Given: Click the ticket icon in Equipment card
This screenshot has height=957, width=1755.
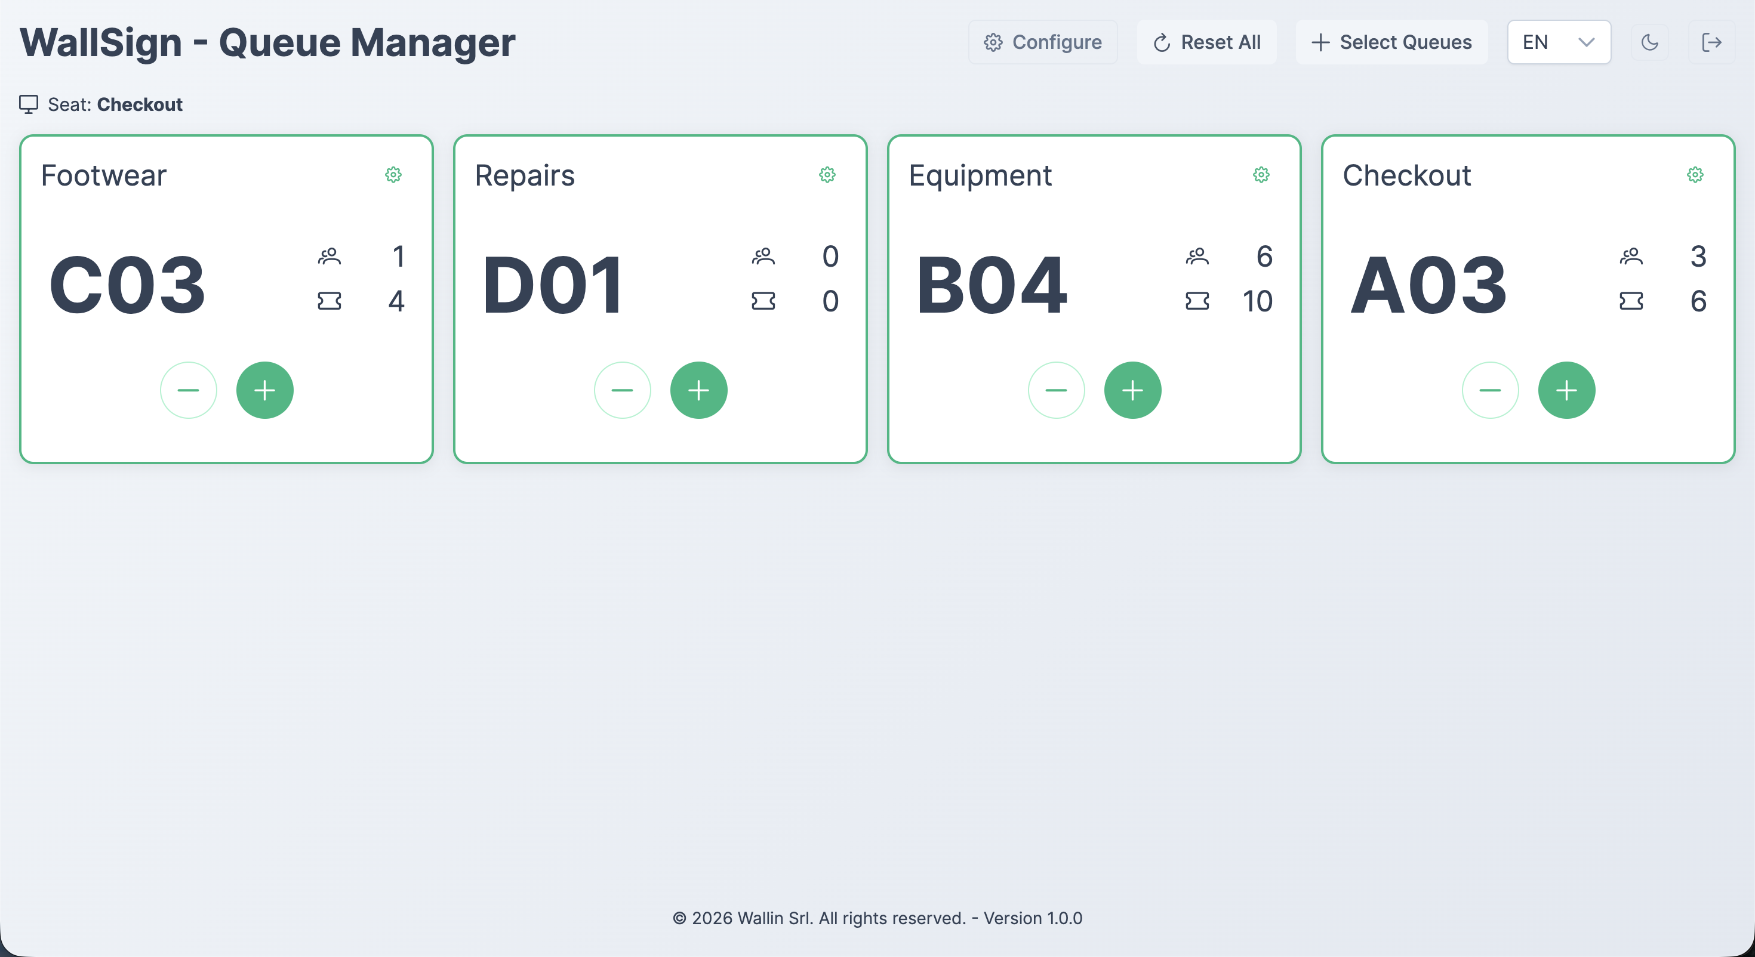Looking at the screenshot, I should pyautogui.click(x=1197, y=301).
